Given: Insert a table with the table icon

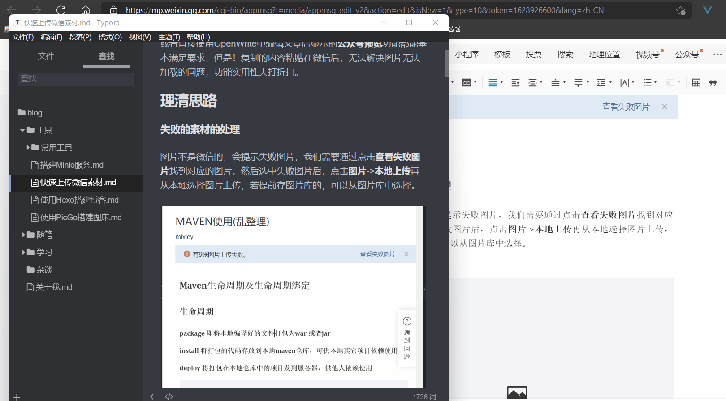Looking at the screenshot, I should [696, 83].
